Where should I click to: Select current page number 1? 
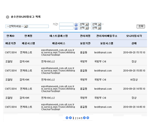point(73,118)
